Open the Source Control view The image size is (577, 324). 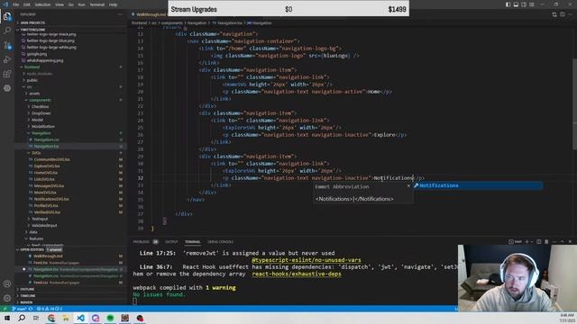(x=7, y=45)
